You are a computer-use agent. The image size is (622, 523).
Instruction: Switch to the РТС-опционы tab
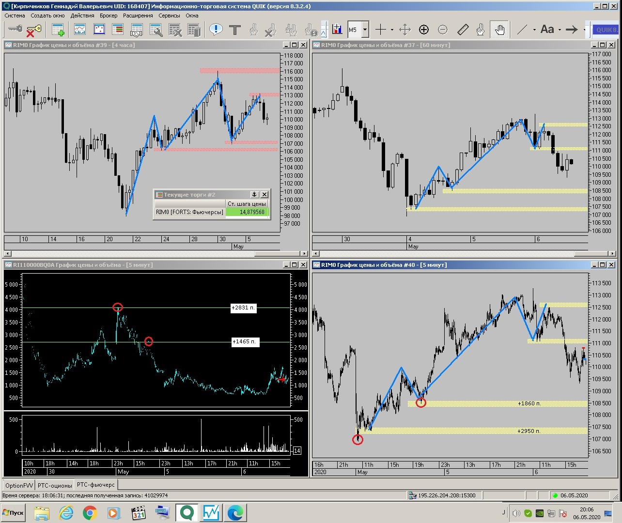pos(55,485)
